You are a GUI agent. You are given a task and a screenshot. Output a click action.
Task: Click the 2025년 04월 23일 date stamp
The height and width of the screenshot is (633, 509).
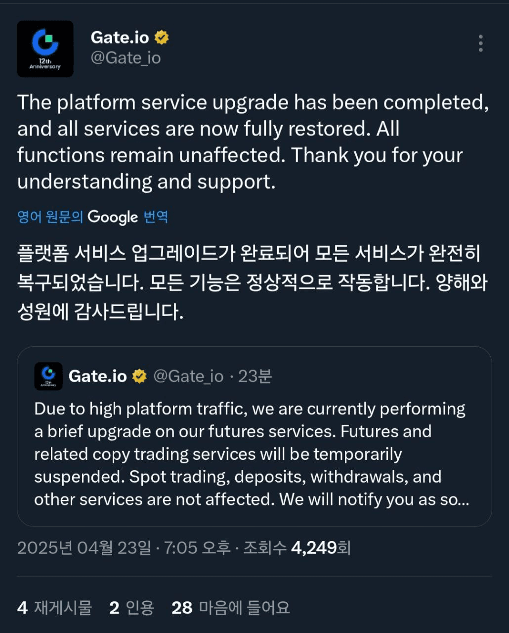(84, 548)
